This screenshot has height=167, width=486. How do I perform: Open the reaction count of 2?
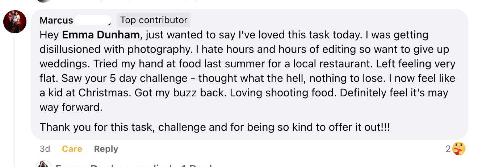pos(449,149)
